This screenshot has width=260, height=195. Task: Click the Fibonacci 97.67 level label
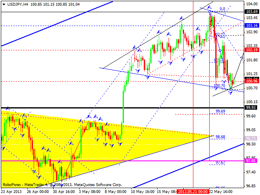(x=220, y=162)
